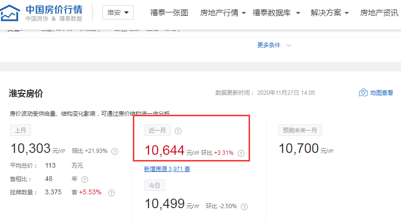Screen dimensions: 401x221
Task: Click help icon beside 同比 +21.93%
Action: [x=115, y=151]
